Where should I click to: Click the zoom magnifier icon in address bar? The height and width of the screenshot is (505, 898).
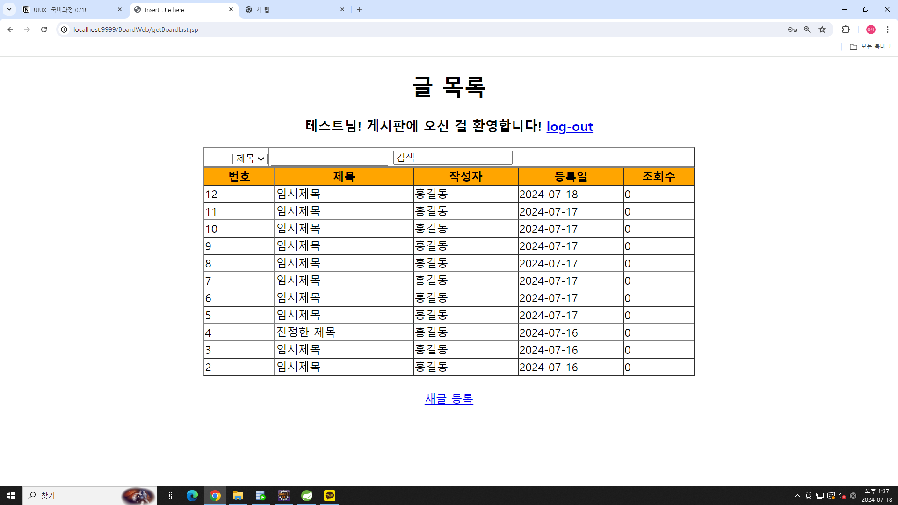[x=807, y=29]
